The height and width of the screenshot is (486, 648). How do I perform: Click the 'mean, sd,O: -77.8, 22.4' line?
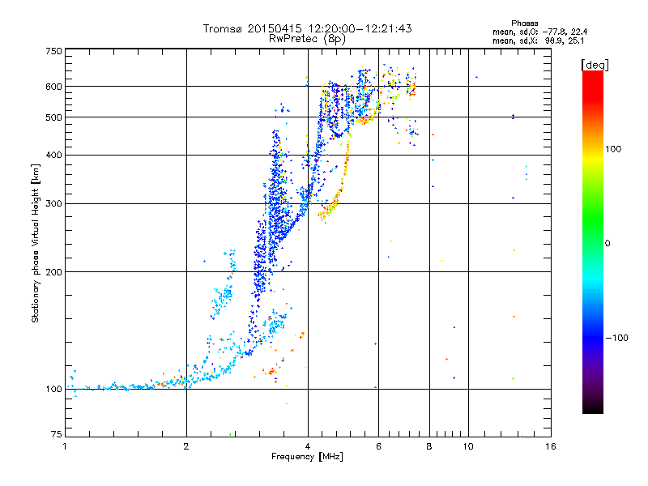539,32
